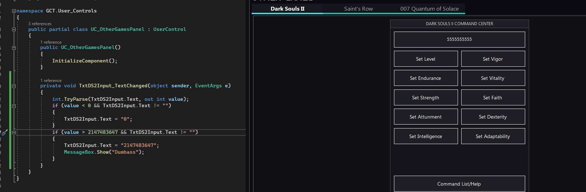Viewport: 586px width, 192px height.
Task: Collapse the value > 2147483647 if block
Action: click(14, 132)
